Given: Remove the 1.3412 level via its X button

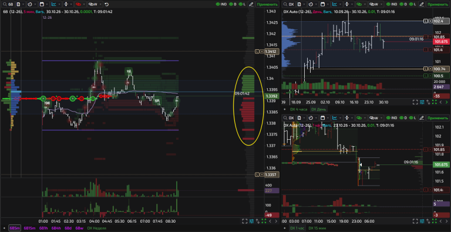Looking at the screenshot, I should point(262,52).
